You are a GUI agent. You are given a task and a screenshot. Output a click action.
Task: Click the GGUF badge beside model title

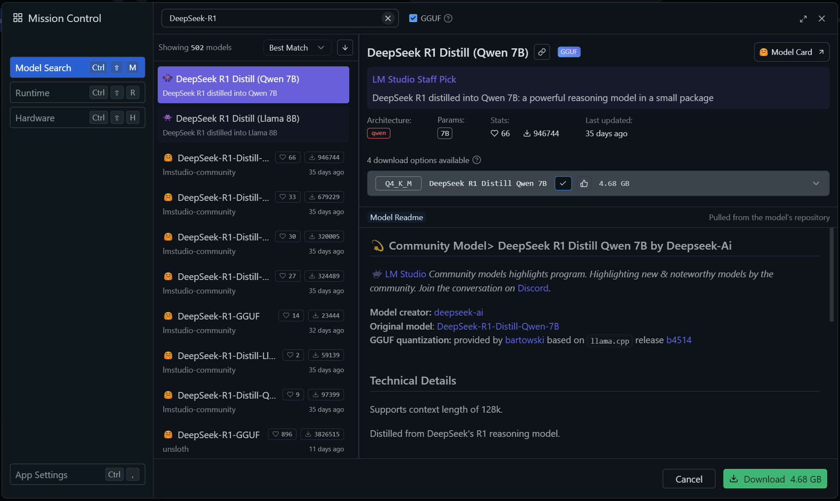tap(569, 52)
